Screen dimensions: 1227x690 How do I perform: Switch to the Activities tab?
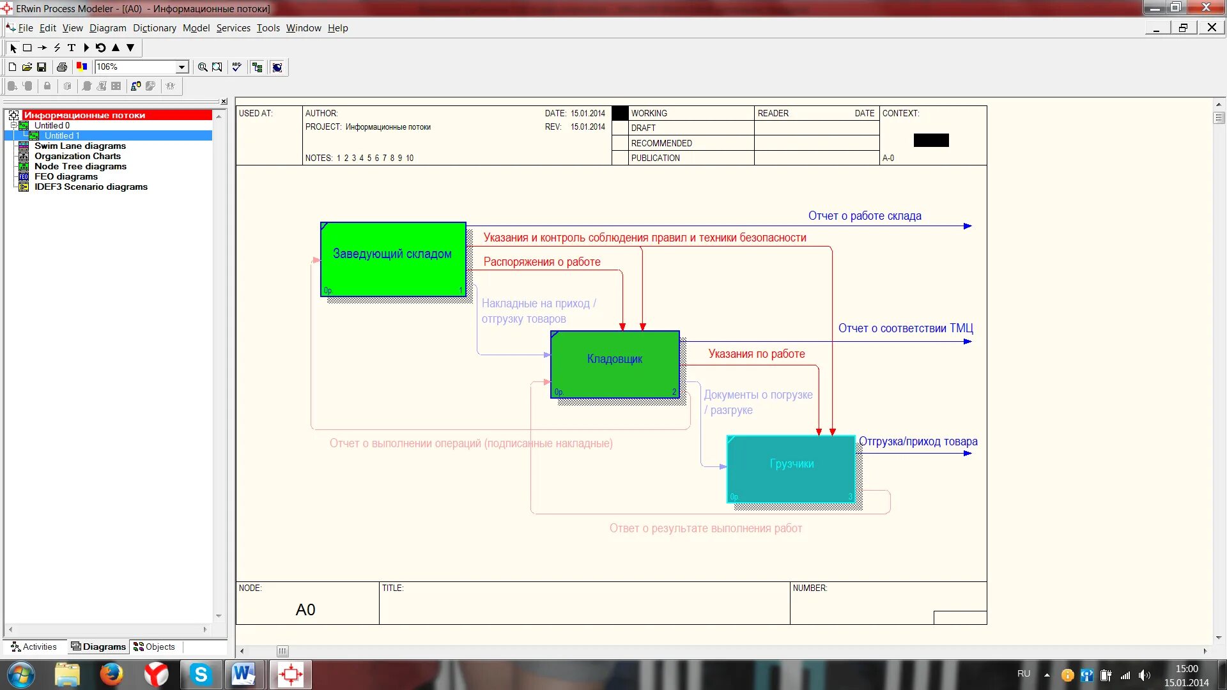click(34, 647)
